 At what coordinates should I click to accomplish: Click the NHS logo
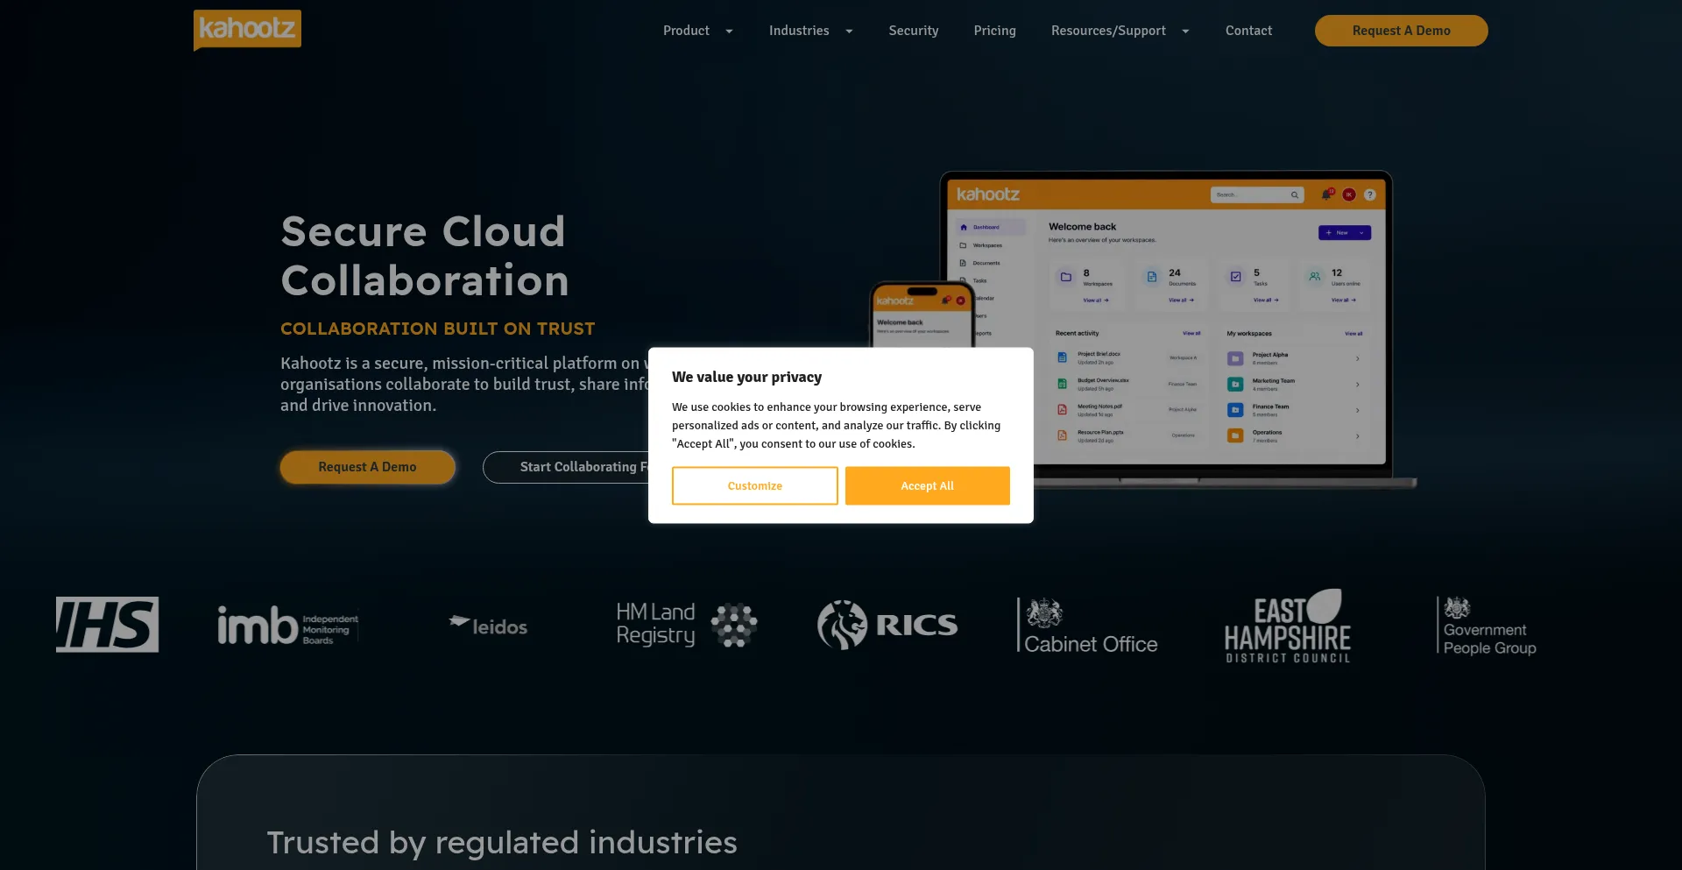pyautogui.click(x=107, y=625)
